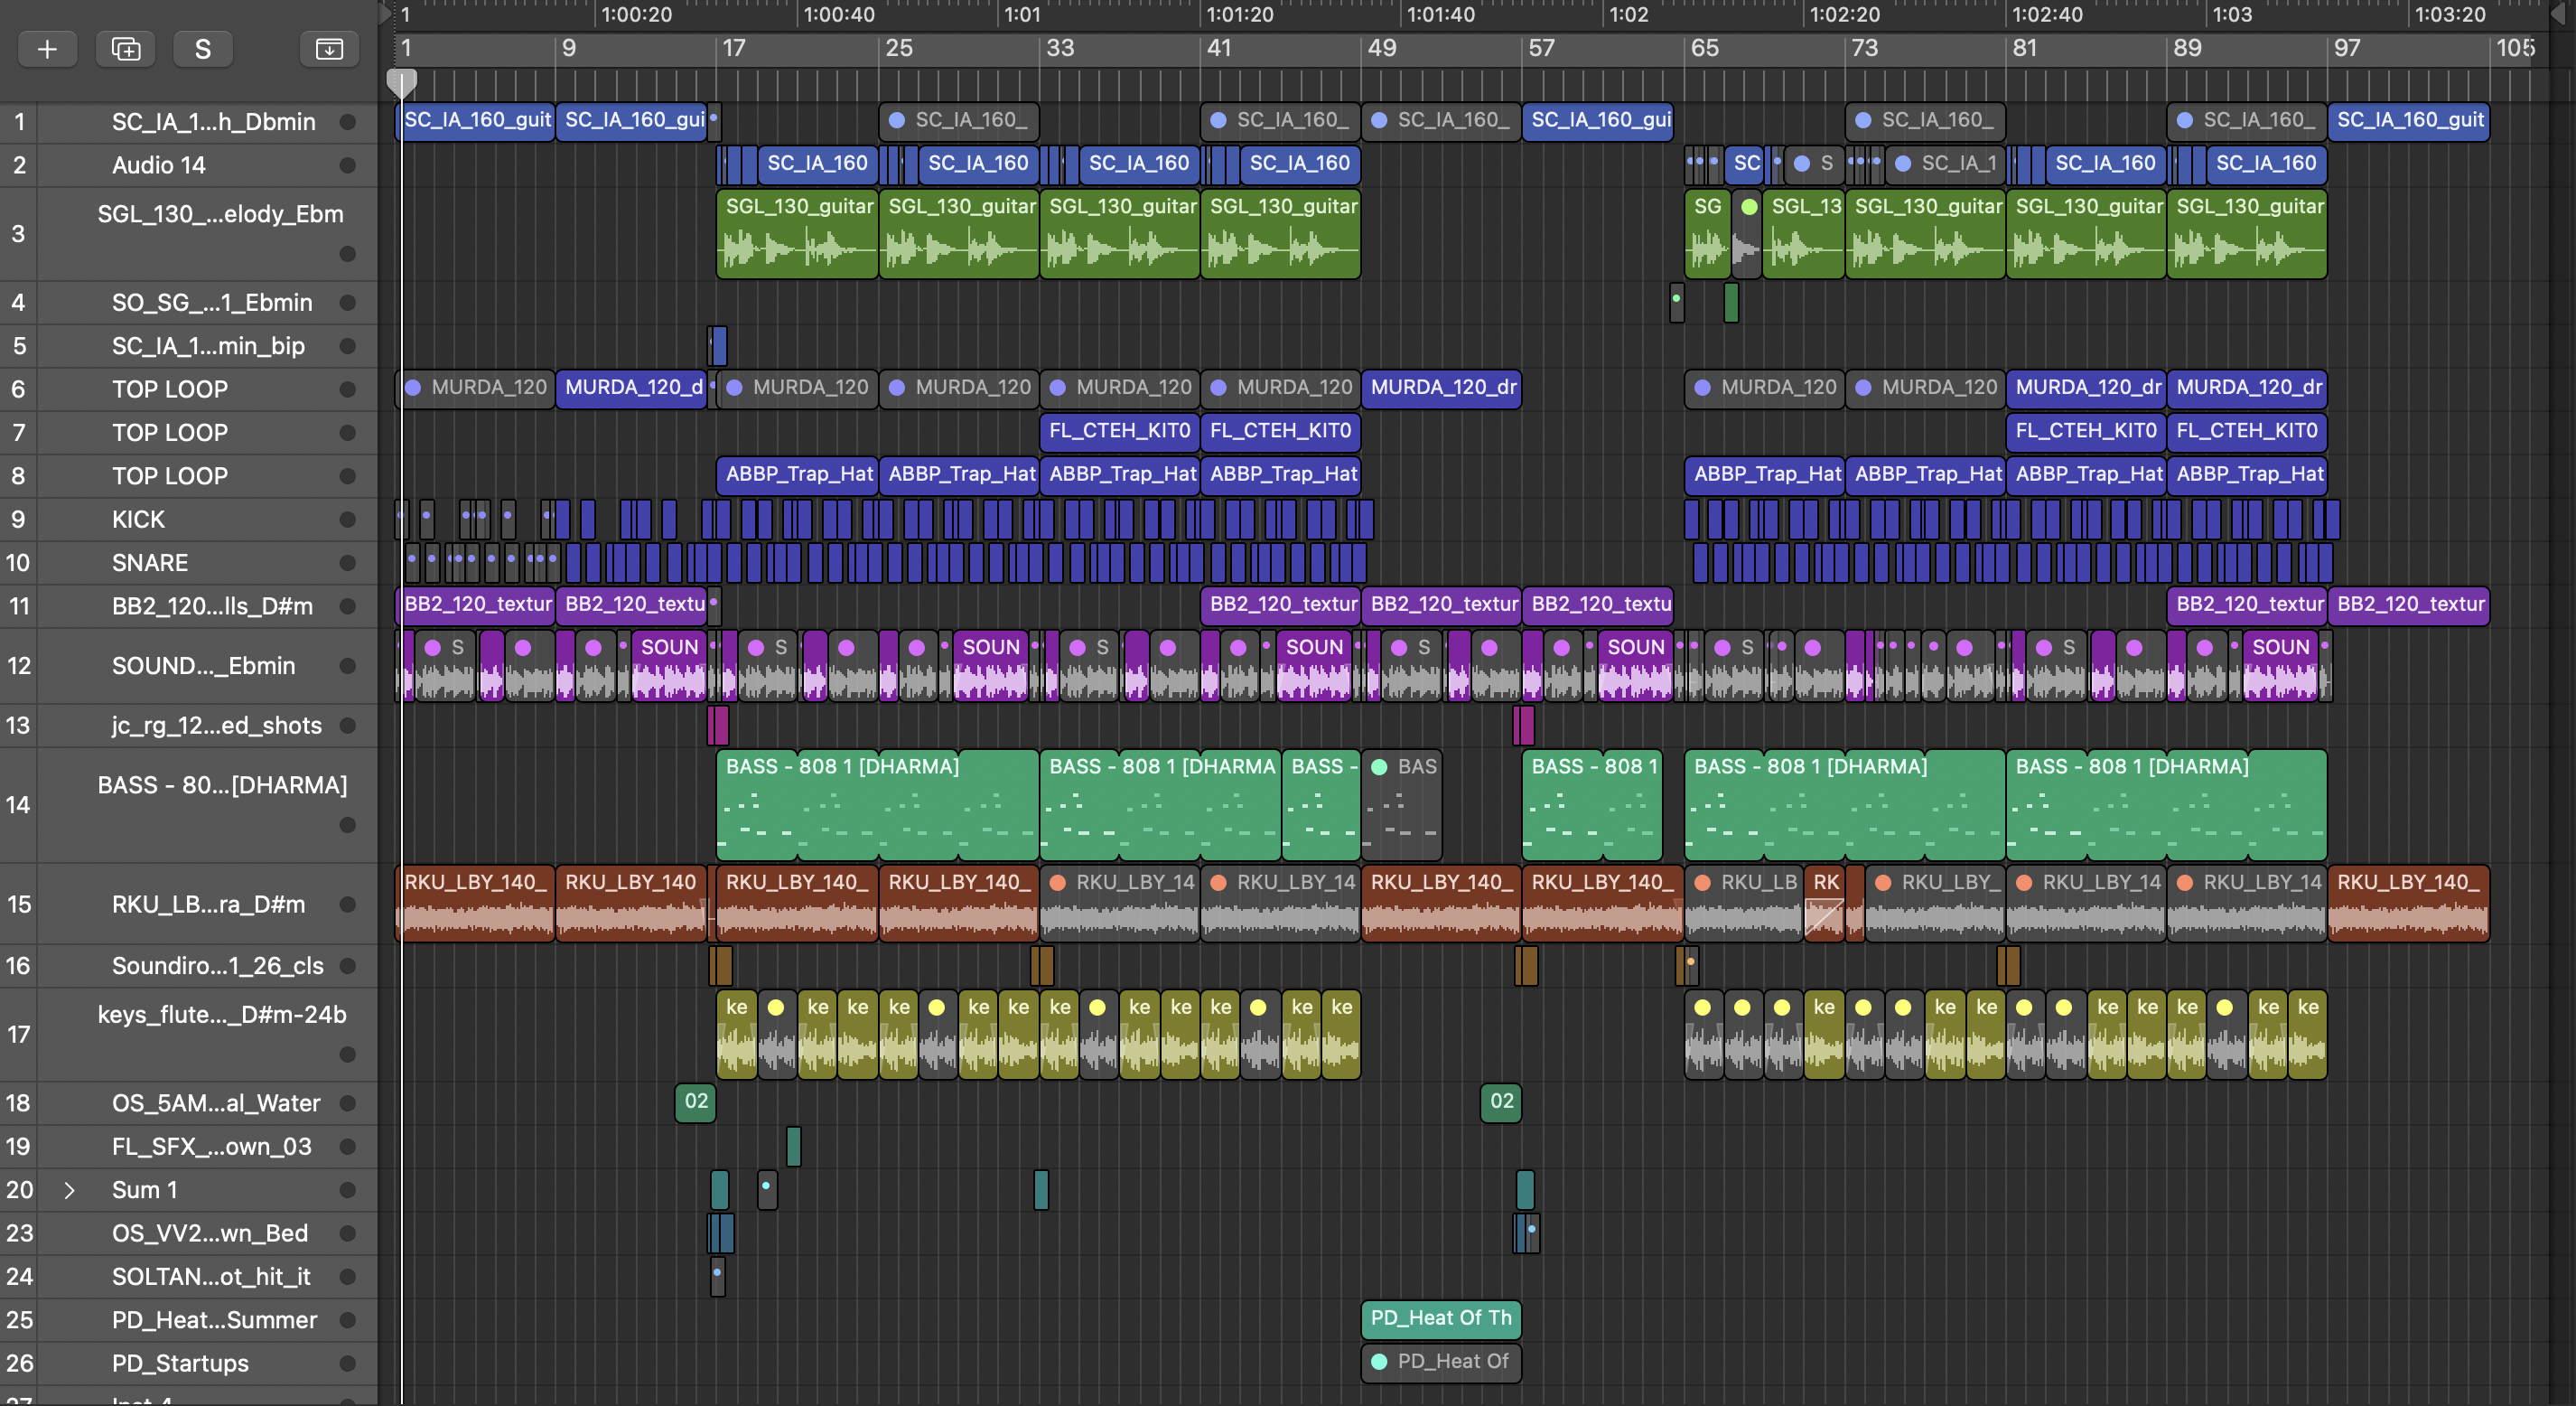2576x1406 pixels.
Task: Select the first ABBP_Trap_Hat region
Action: click(798, 474)
